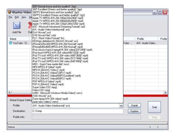Click the Stop button
176x132 pixels.
click(154, 117)
